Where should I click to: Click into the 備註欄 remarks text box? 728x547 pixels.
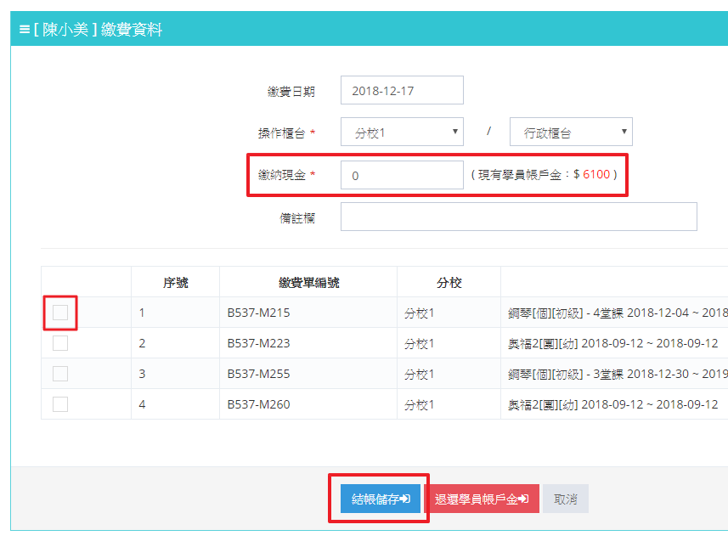coord(518,217)
